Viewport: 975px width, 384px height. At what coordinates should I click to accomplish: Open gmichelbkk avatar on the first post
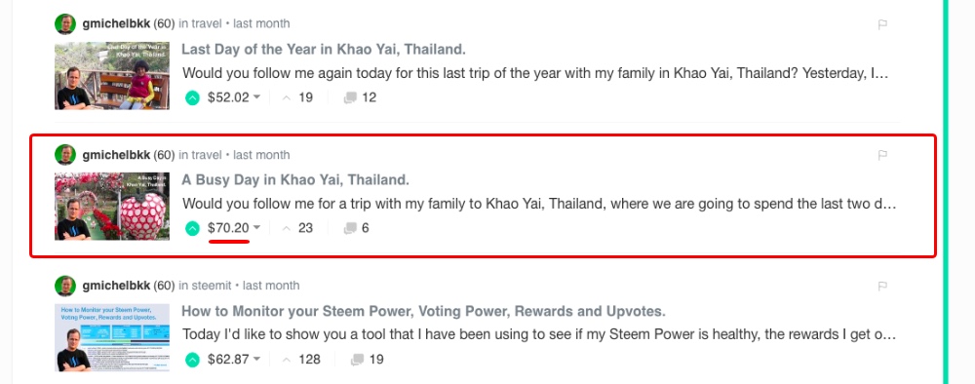[65, 24]
